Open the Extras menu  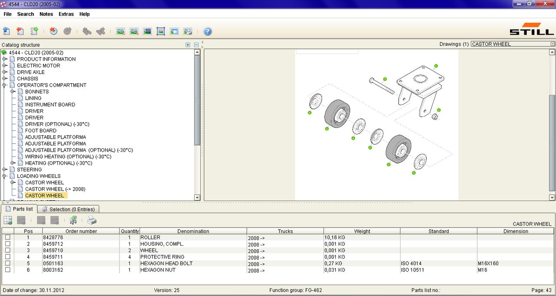[x=66, y=14]
